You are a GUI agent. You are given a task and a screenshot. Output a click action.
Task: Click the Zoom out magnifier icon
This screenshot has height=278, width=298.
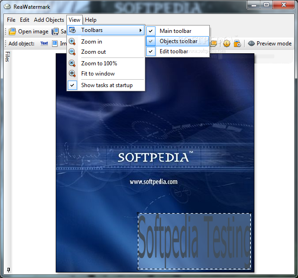click(x=72, y=52)
